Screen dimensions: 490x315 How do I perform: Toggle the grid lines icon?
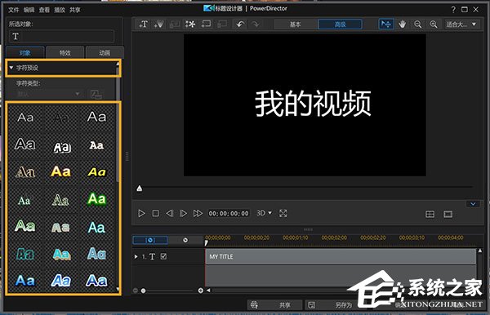click(x=430, y=214)
